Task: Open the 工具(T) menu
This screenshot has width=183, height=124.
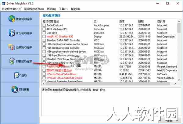Action: coord(63,9)
